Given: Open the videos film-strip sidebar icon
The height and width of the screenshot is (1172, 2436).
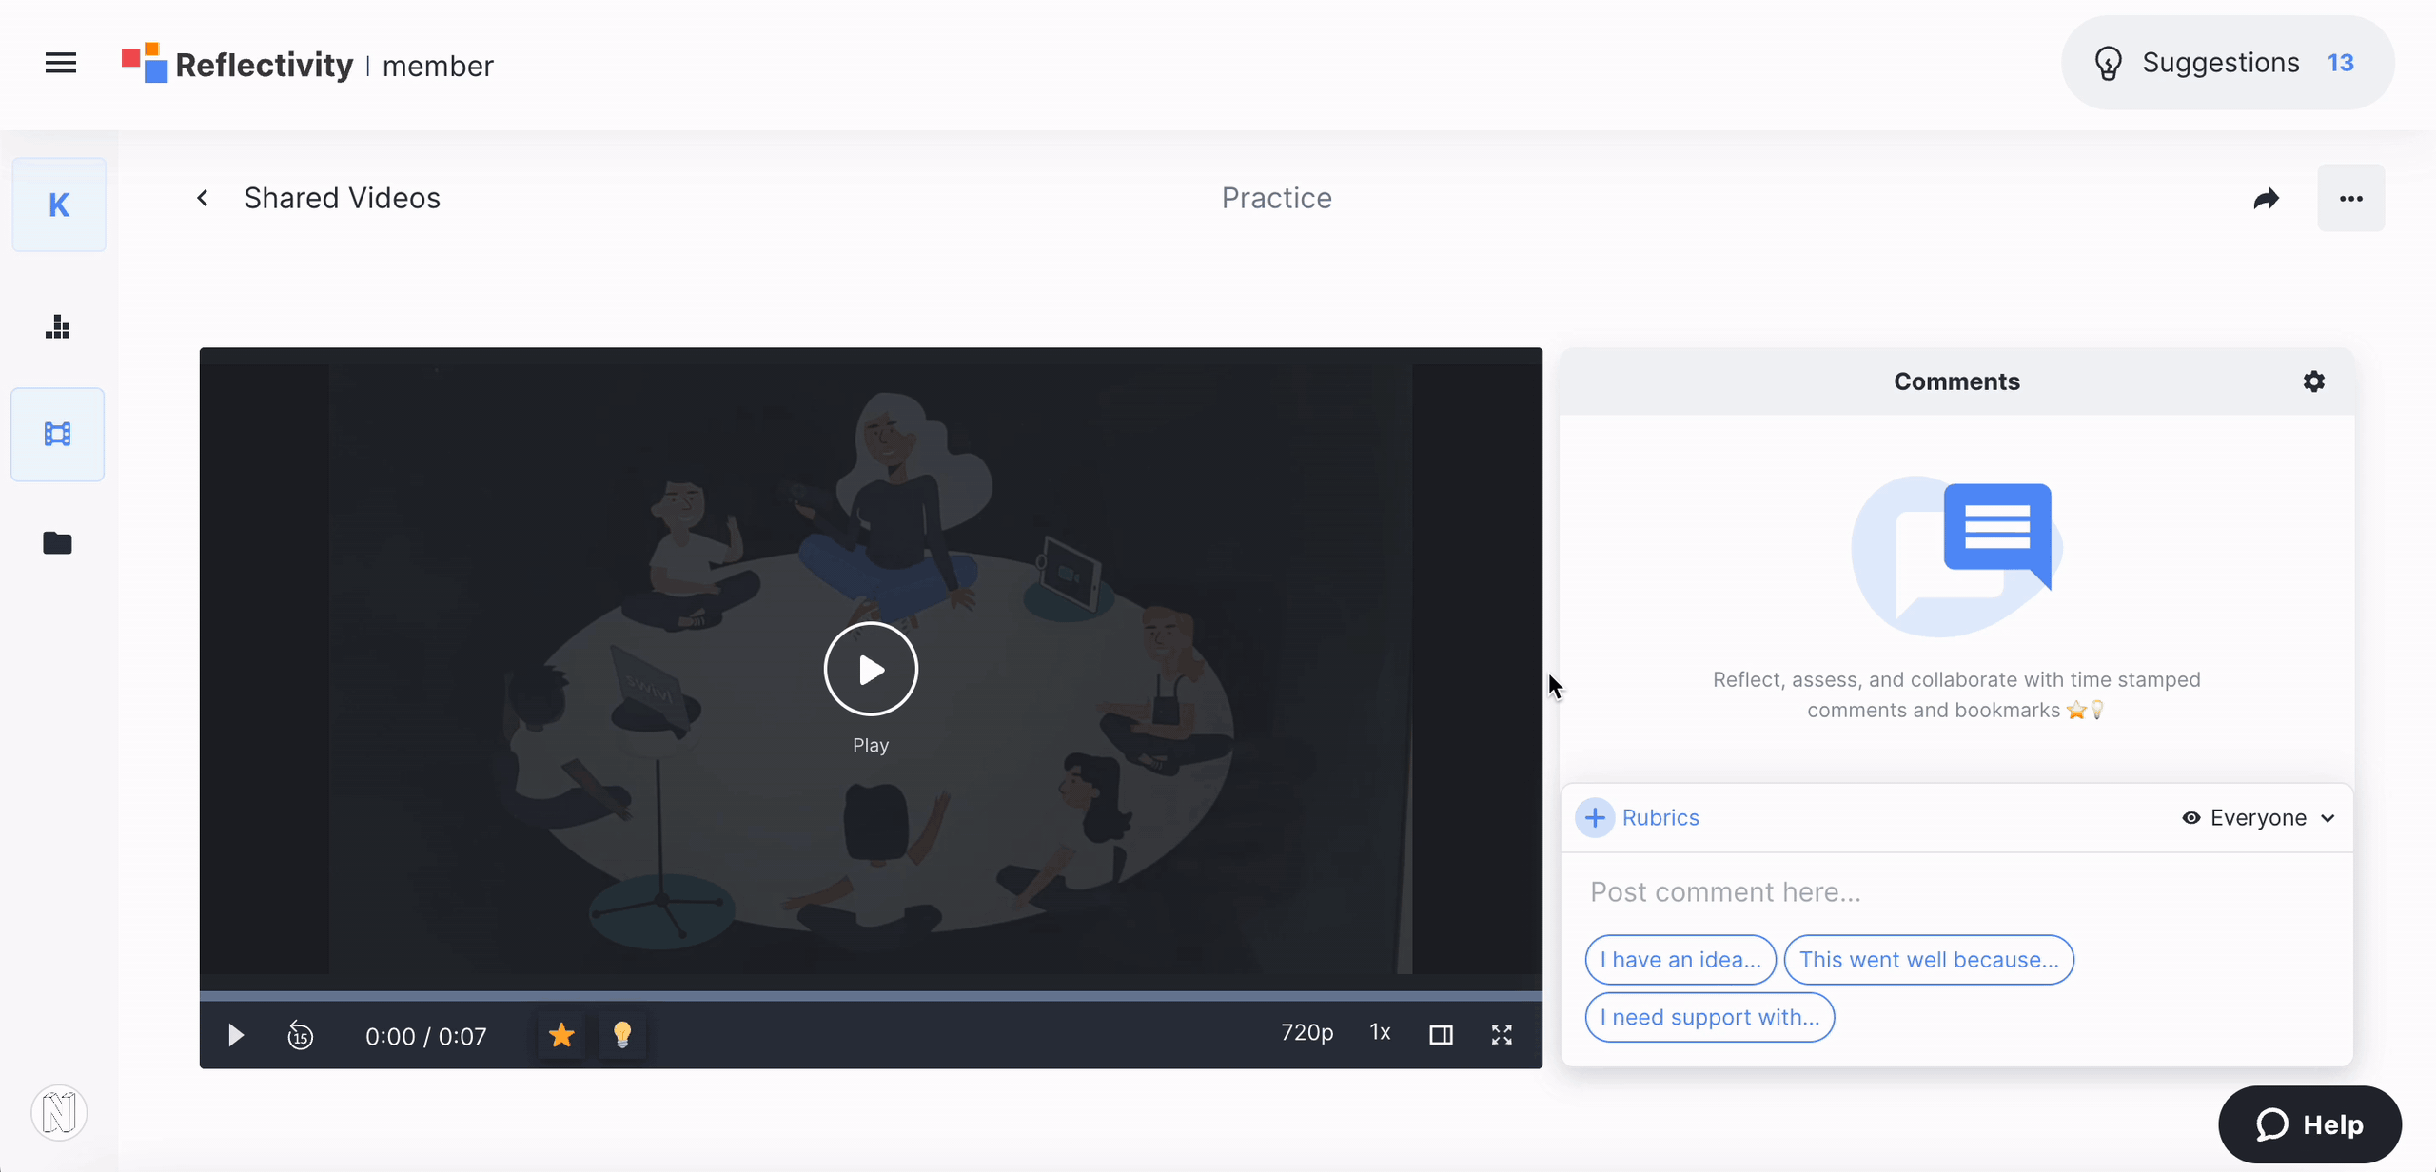Looking at the screenshot, I should [58, 435].
